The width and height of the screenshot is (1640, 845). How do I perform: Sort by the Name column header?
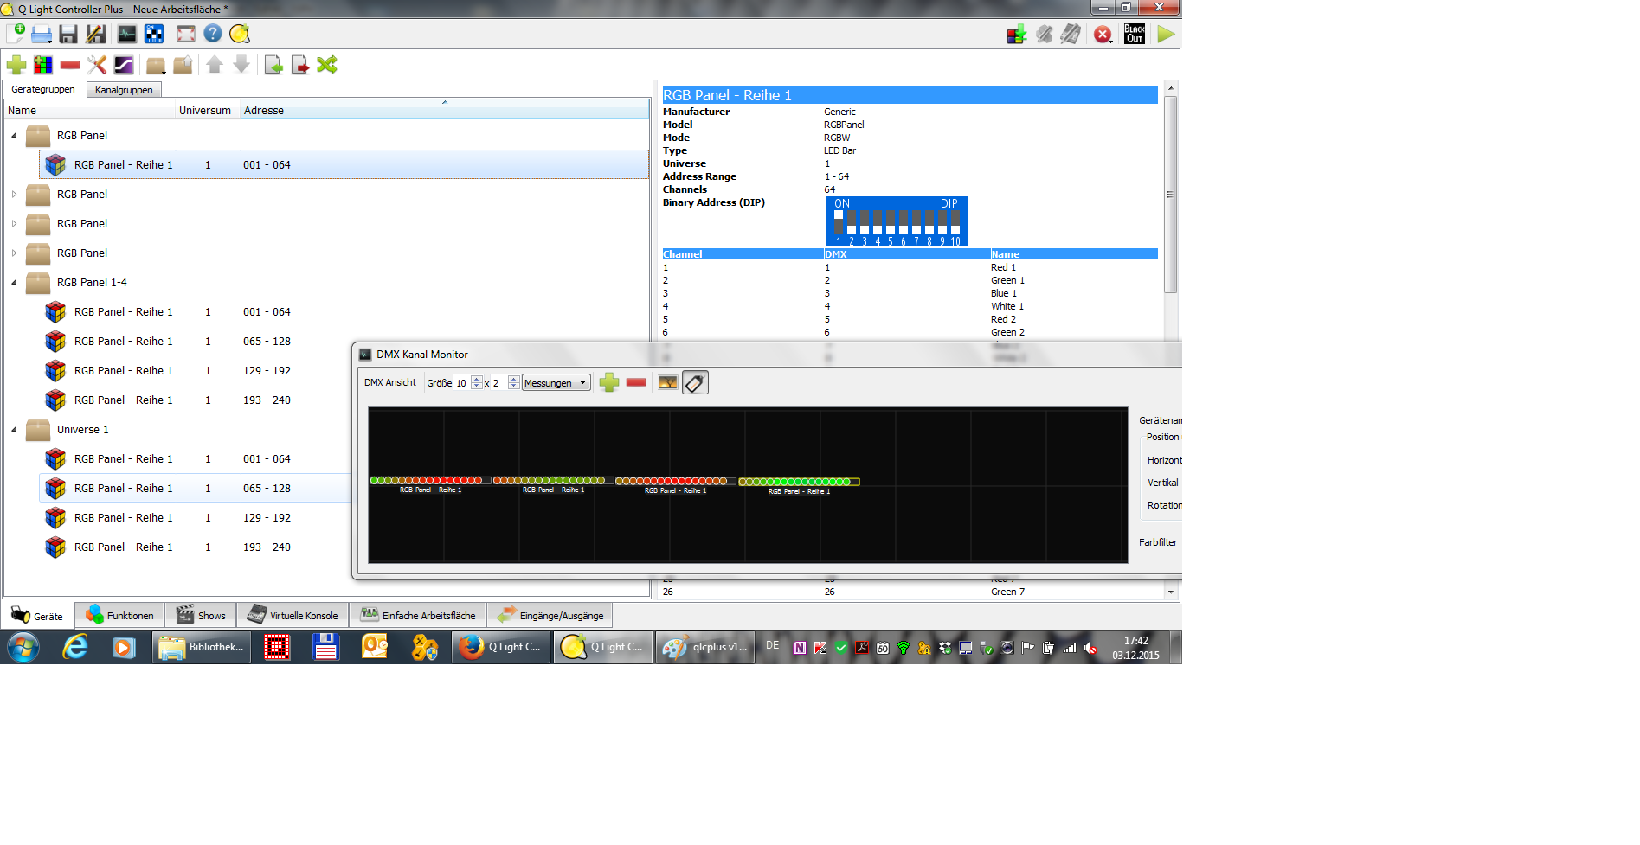[90, 111]
